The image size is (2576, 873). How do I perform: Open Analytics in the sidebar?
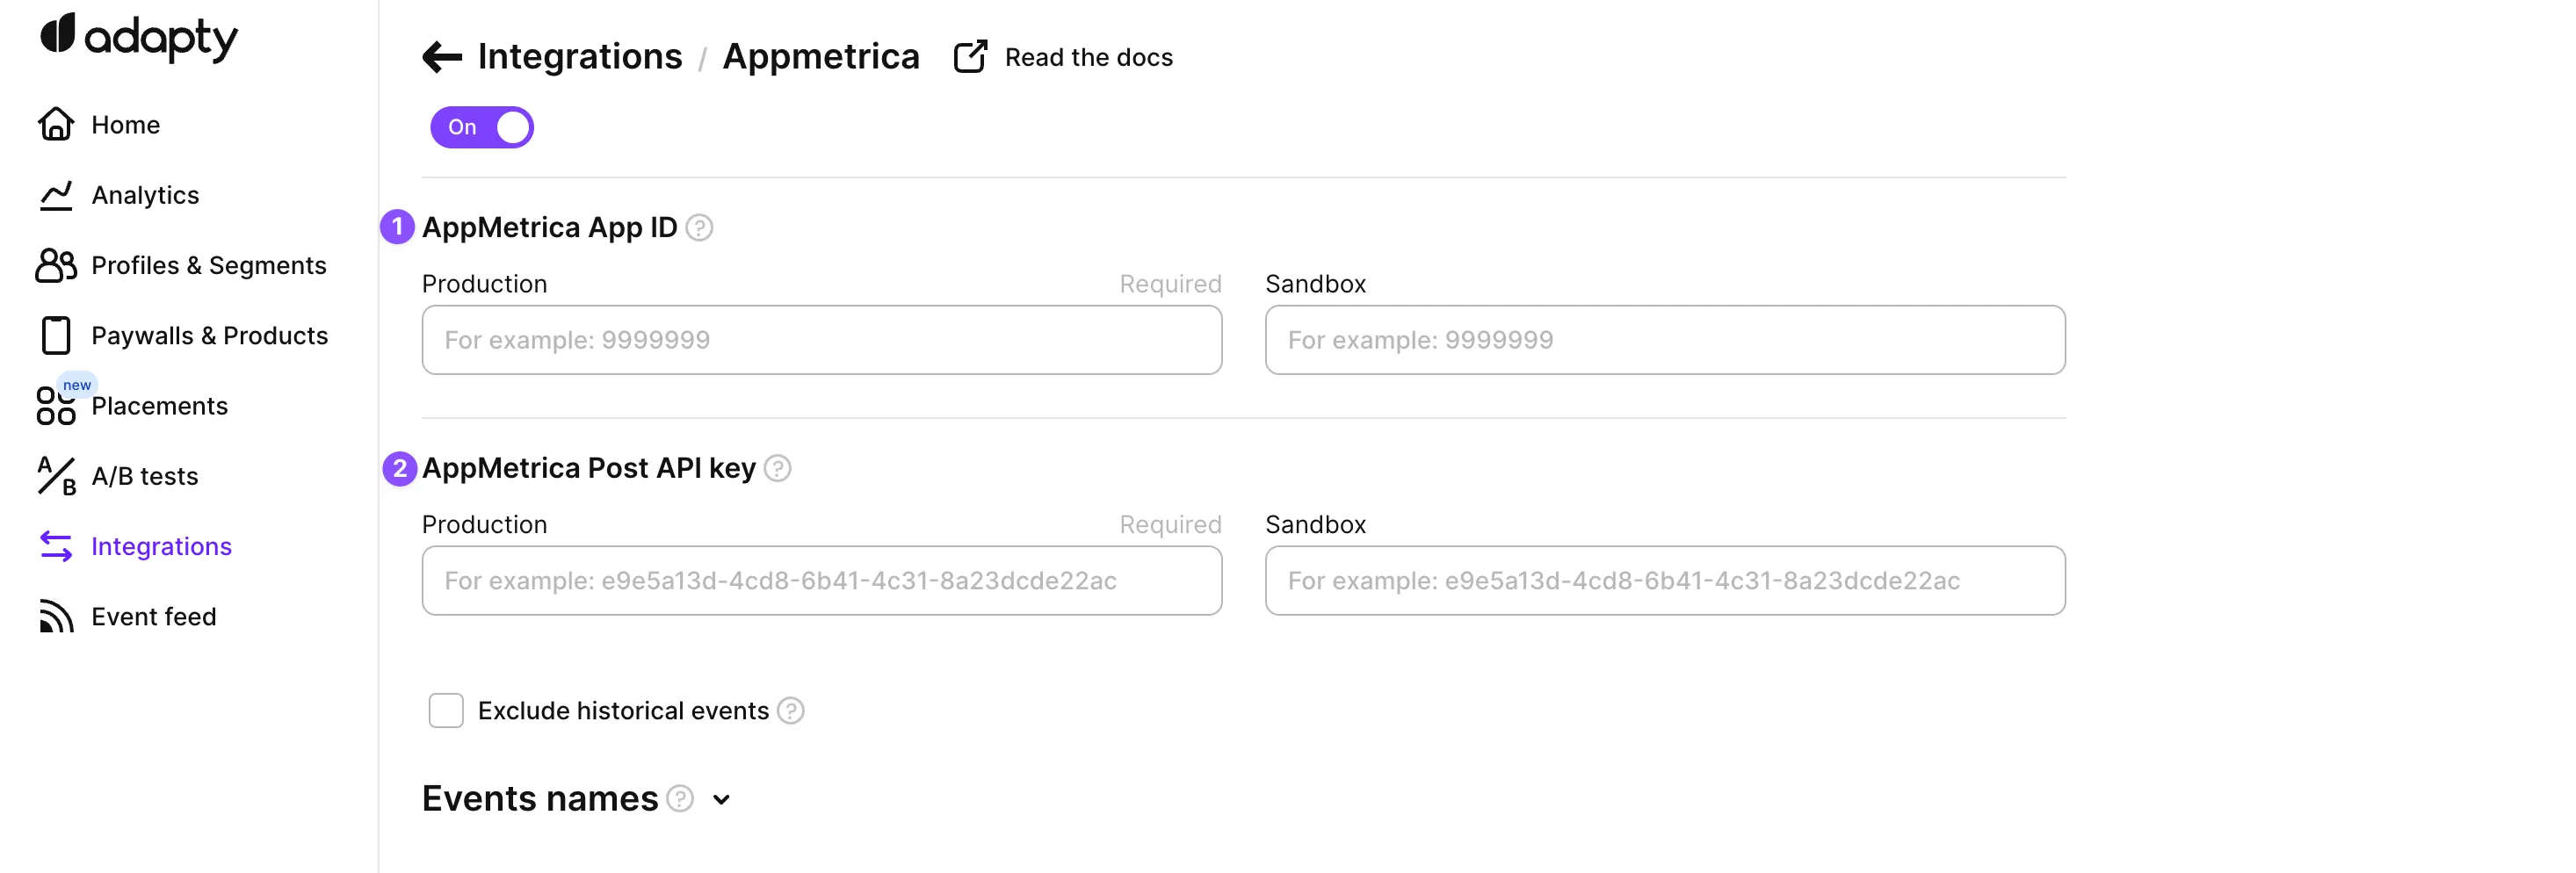tap(145, 195)
